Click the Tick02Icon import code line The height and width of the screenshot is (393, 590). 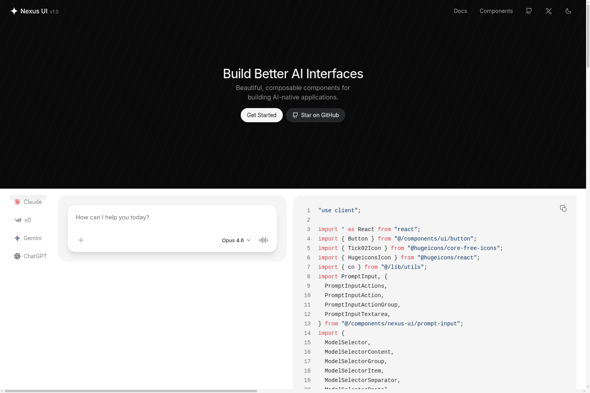click(x=411, y=248)
